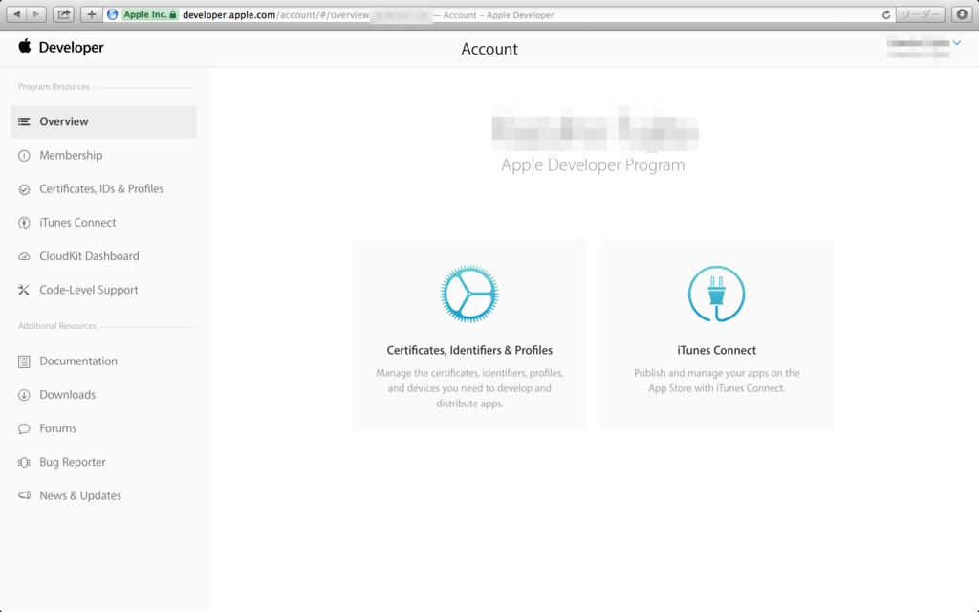Click the Safari back arrow button
This screenshot has height=612, width=979.
click(x=17, y=14)
